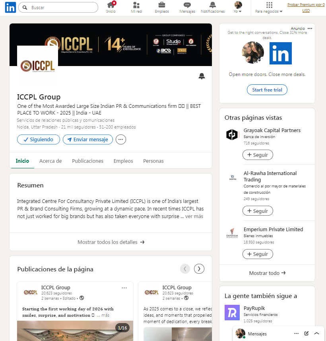Switch to Publicaciones tab
Screen dimensions: 326x341
(x=87, y=161)
